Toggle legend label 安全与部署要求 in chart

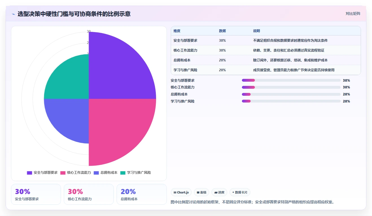pos(45,173)
